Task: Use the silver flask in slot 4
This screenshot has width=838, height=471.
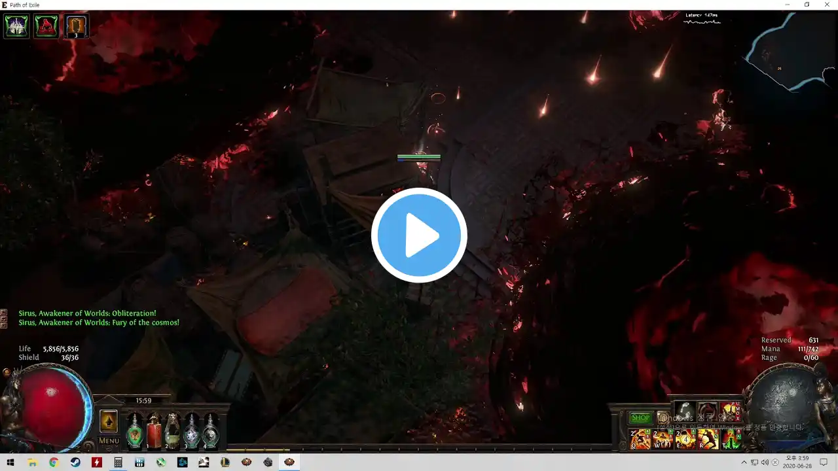Action: (x=211, y=431)
